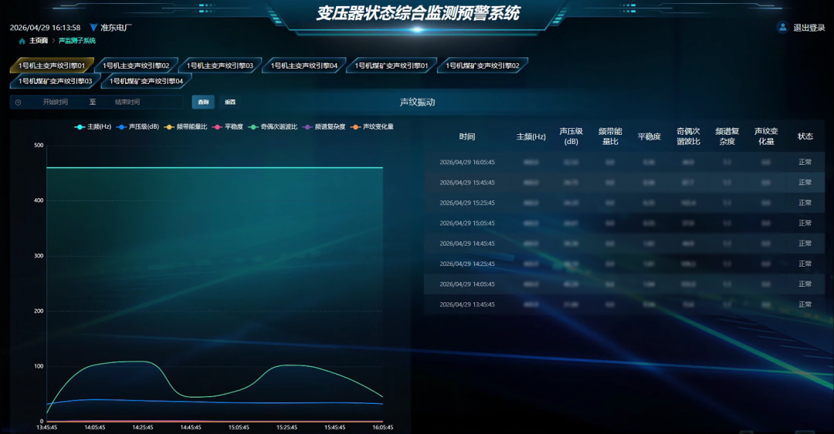Select 1号机煤矿变声纹引擎02 tab
Screen dimensions: 834x434
(483, 66)
